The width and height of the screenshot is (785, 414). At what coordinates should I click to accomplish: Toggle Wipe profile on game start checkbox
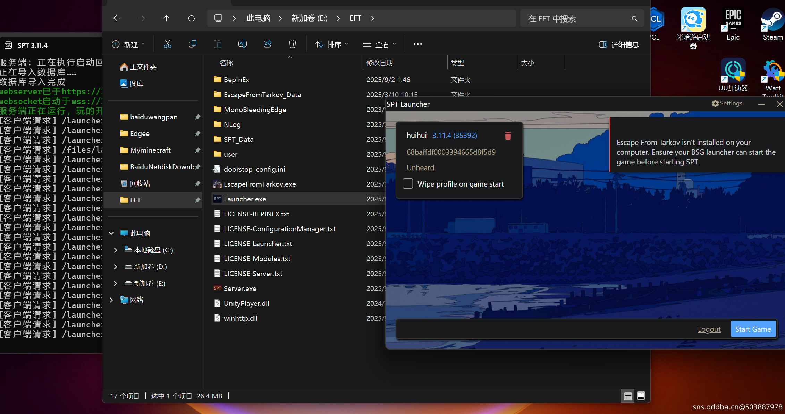coord(408,184)
